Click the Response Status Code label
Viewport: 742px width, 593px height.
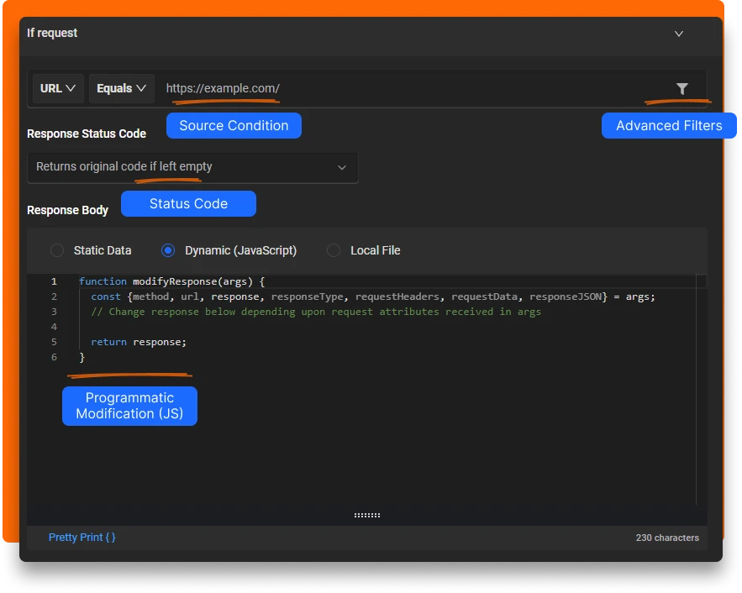click(x=87, y=134)
